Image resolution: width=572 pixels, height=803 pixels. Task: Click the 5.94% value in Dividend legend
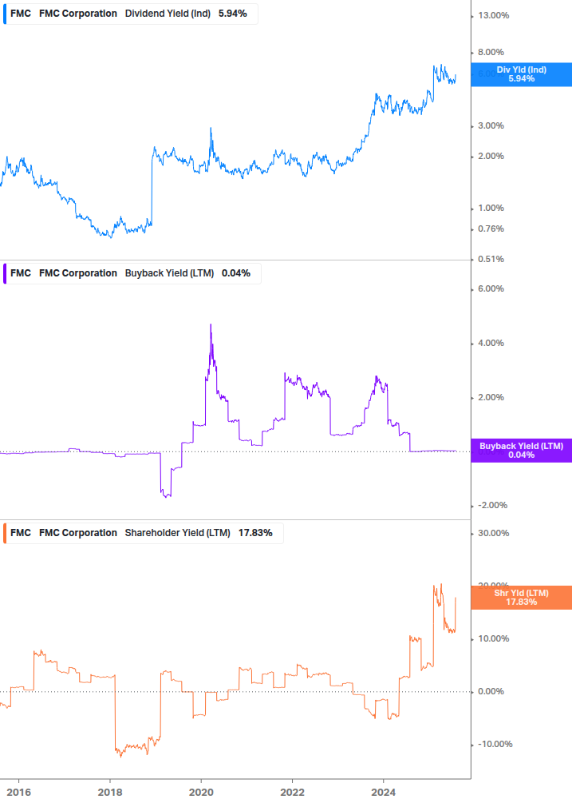click(233, 14)
